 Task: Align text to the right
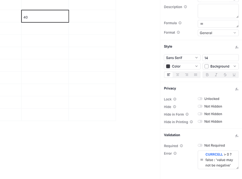(187, 75)
